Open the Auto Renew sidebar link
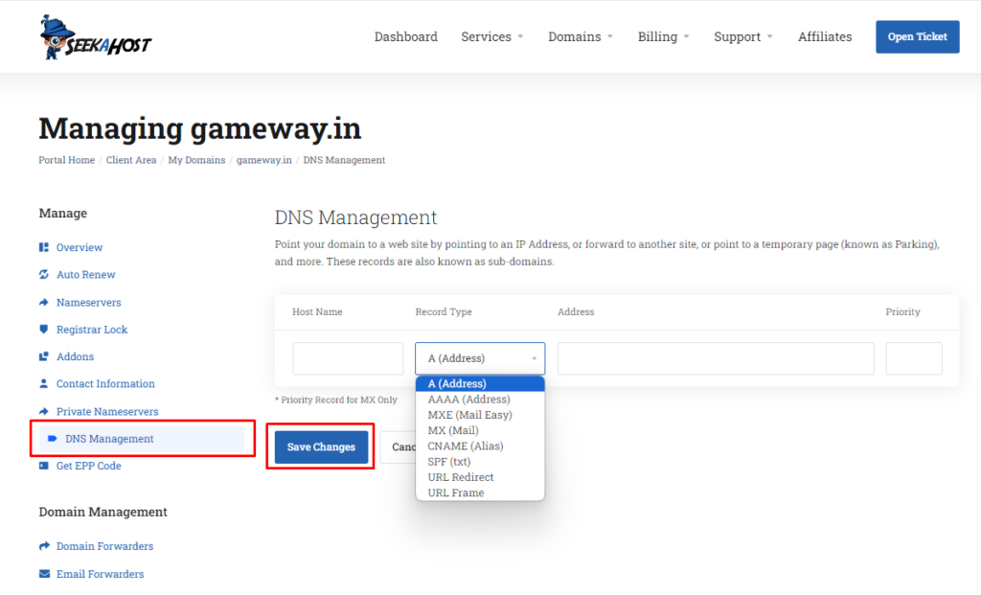 pyautogui.click(x=85, y=274)
